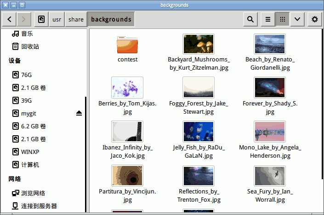Screen dimensions: 324x215
Task: Click the root disk icon in path bar
Action: [41, 19]
